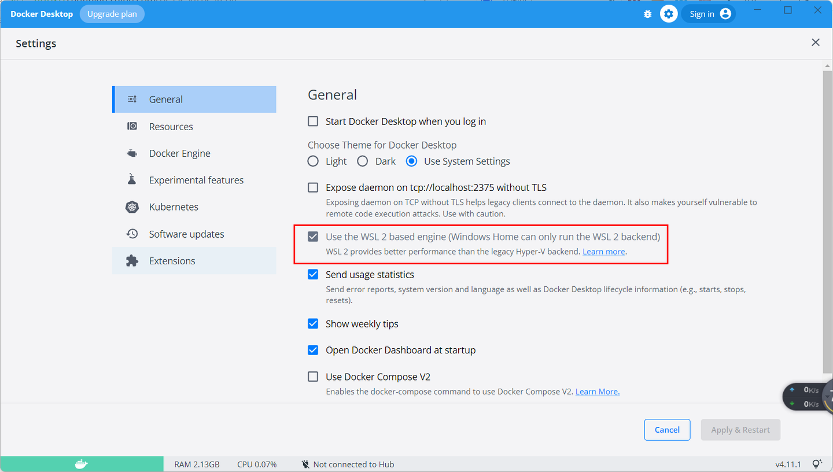Click the Docker whale icon in status bar
The width and height of the screenshot is (833, 472).
tap(81, 464)
